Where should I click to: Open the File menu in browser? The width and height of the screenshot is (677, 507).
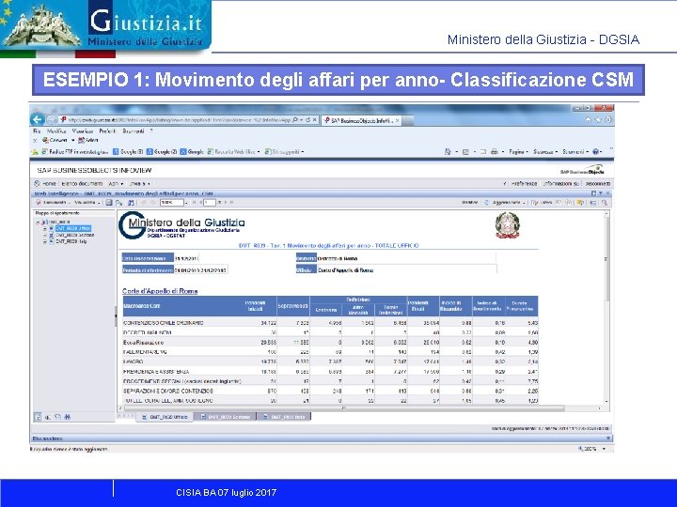coord(37,131)
